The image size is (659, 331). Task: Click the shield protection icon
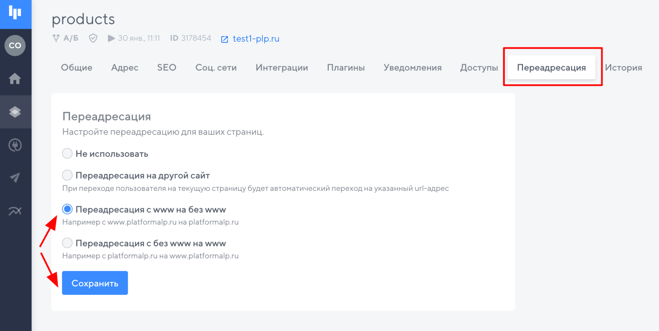(x=93, y=38)
